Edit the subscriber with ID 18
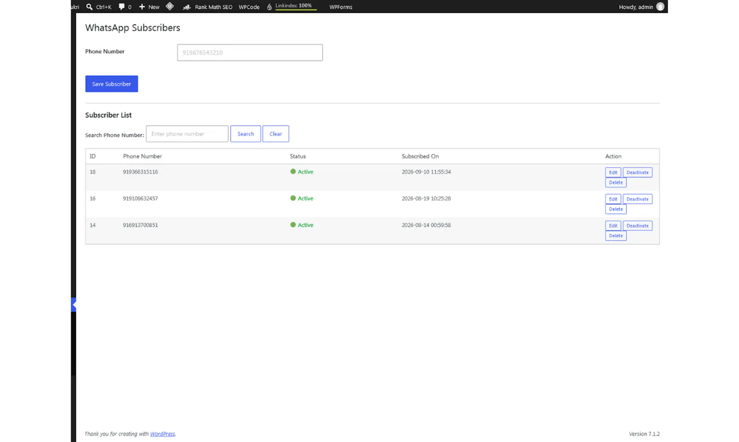Image resolution: width=739 pixels, height=442 pixels. point(613,172)
